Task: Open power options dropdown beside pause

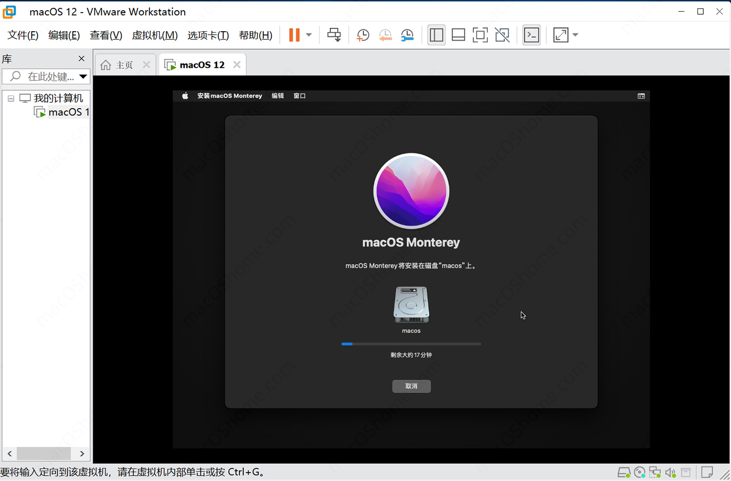Action: coord(309,35)
